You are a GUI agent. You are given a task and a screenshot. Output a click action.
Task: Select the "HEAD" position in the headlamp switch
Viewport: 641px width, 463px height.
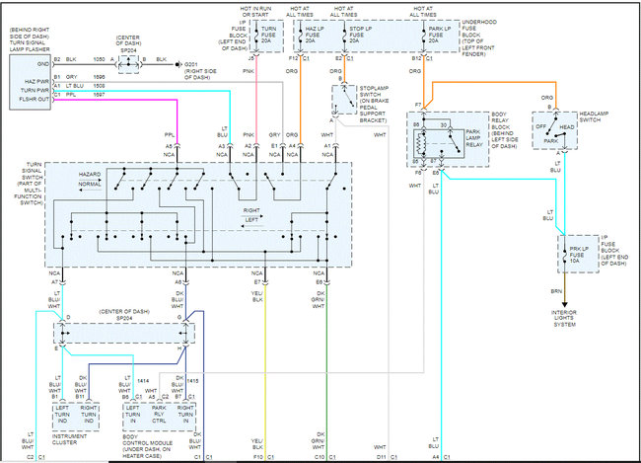coord(567,127)
